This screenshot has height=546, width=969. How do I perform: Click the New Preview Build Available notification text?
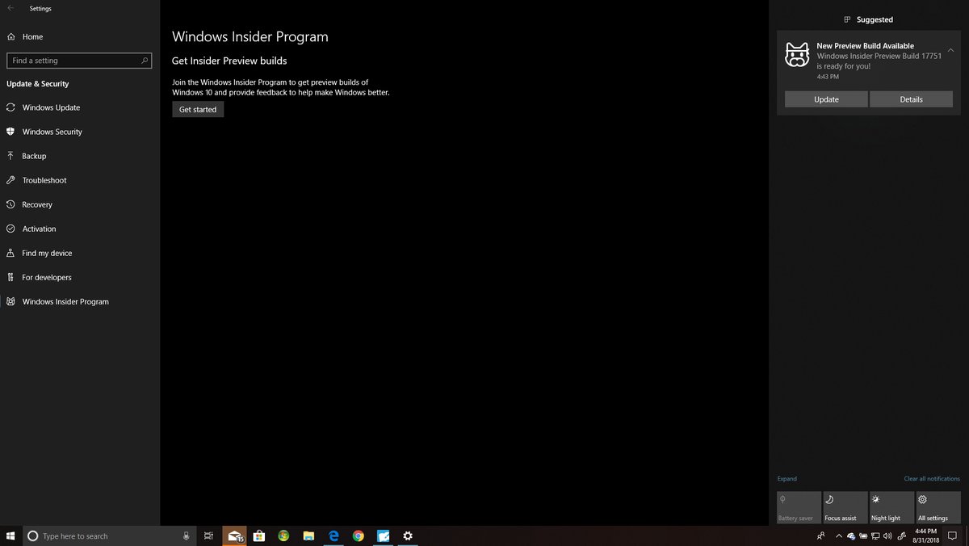(x=865, y=46)
